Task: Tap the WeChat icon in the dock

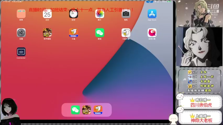Action: 75,110
